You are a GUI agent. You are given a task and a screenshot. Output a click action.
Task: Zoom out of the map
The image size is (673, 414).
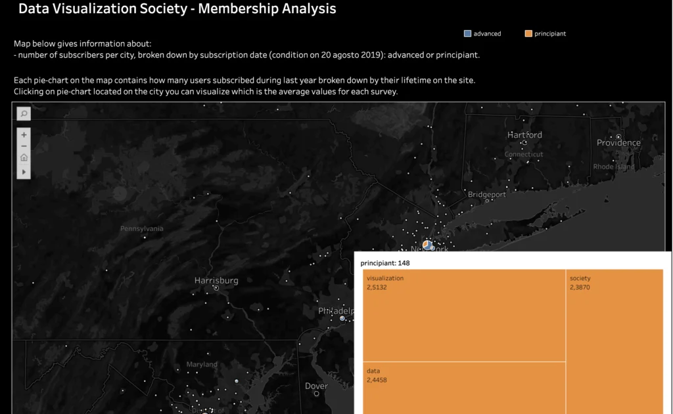[x=24, y=146]
